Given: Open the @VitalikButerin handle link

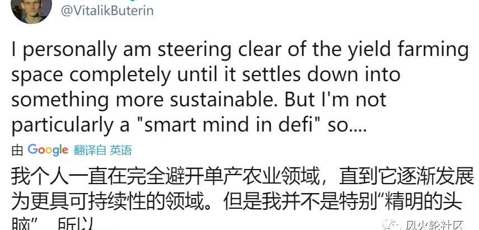Looking at the screenshot, I should (106, 11).
